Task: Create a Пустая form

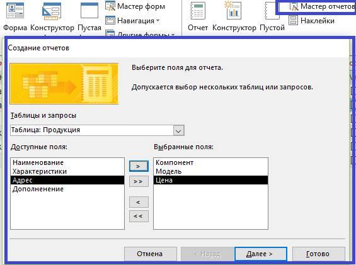Action: [89, 11]
